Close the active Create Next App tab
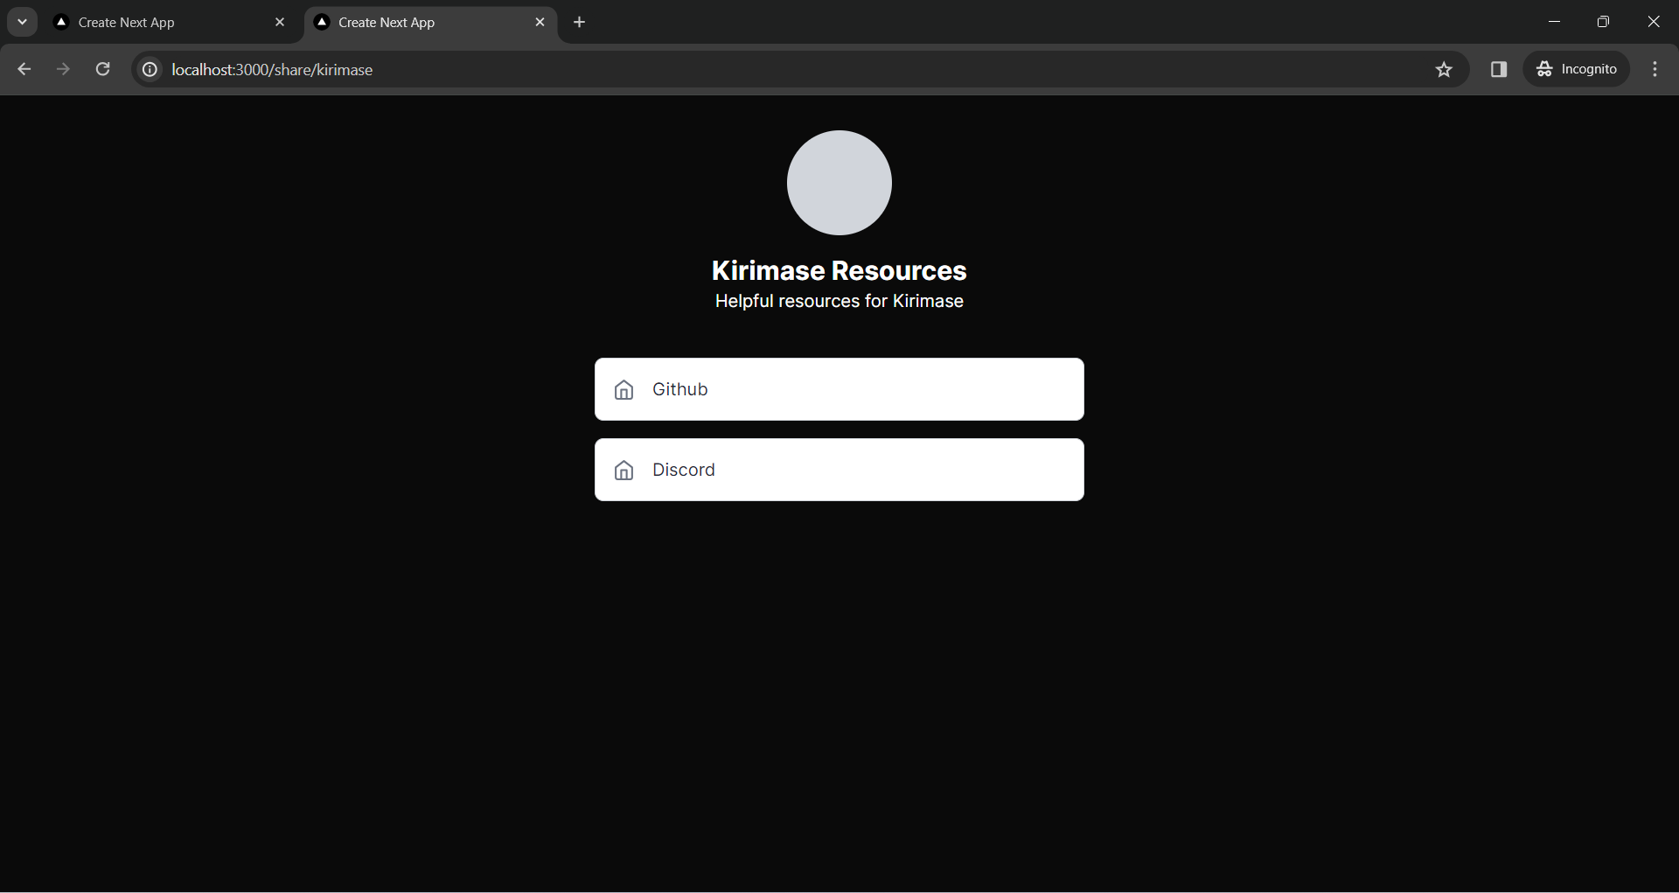The width and height of the screenshot is (1679, 893). tap(540, 23)
